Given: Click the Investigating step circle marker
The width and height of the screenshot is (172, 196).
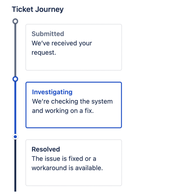Looking at the screenshot, I should coord(15,79).
